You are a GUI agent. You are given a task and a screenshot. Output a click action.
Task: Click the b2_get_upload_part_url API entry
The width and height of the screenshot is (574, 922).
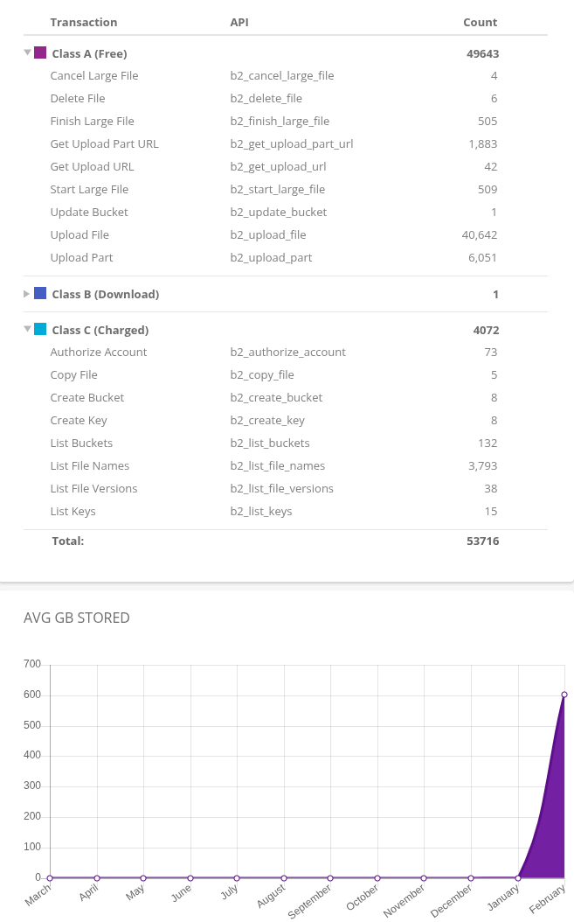pyautogui.click(x=292, y=143)
